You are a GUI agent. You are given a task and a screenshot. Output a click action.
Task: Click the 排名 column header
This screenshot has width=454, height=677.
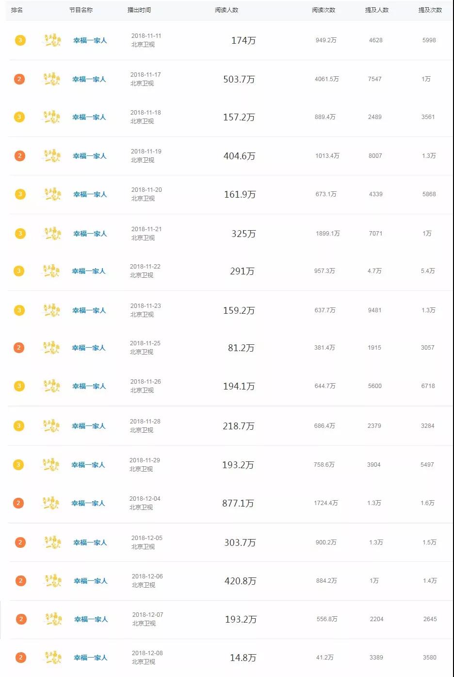[x=17, y=10]
